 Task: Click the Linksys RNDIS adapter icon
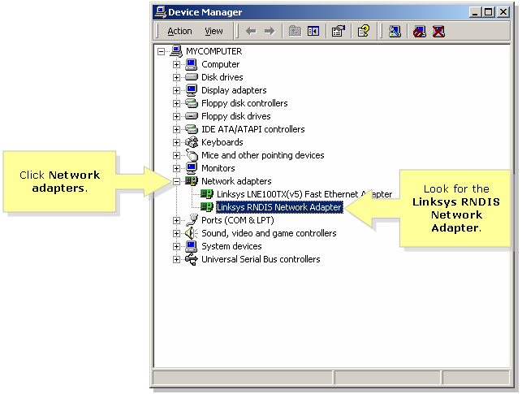[207, 207]
